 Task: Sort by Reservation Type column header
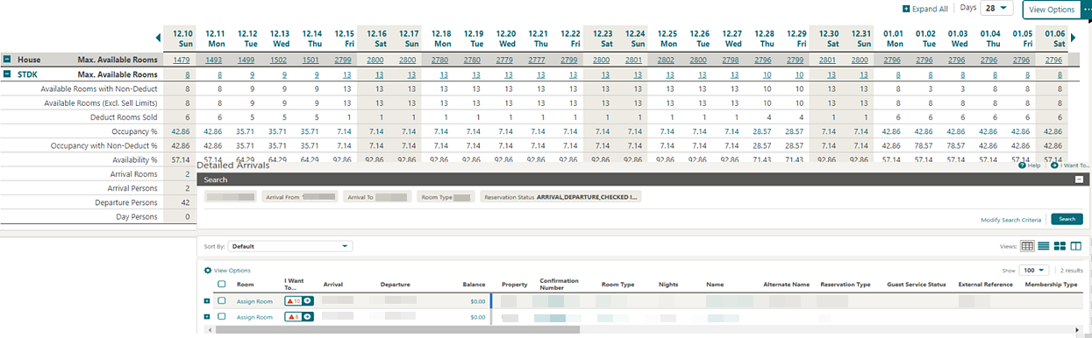click(x=846, y=285)
